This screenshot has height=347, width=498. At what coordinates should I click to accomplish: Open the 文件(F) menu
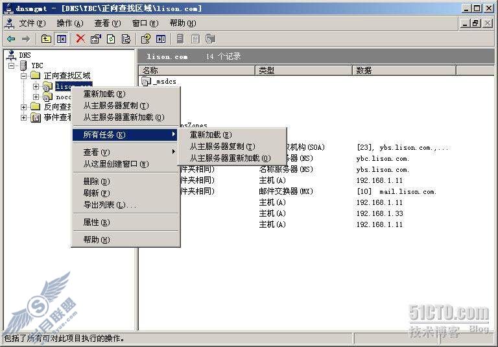tap(32, 23)
